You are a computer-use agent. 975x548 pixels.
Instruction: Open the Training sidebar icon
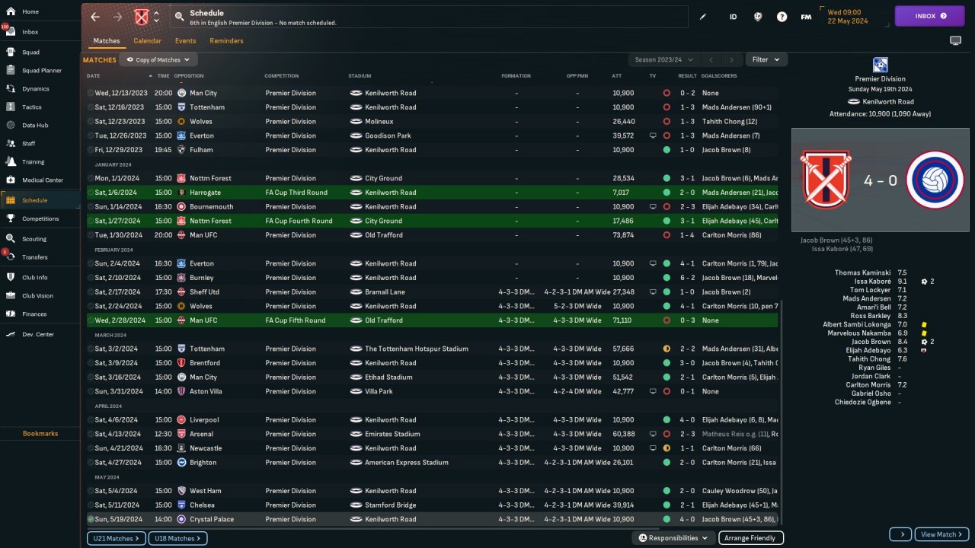11,161
